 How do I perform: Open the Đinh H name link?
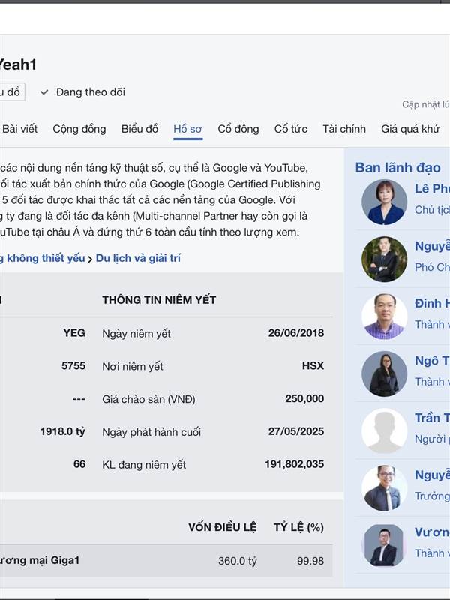point(432,303)
